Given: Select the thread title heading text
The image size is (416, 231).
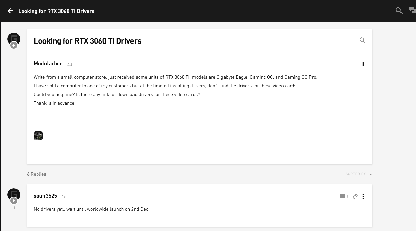Looking at the screenshot, I should click(88, 41).
